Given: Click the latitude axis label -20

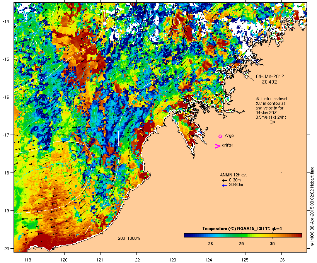Looking at the screenshot, I should tap(6, 249).
